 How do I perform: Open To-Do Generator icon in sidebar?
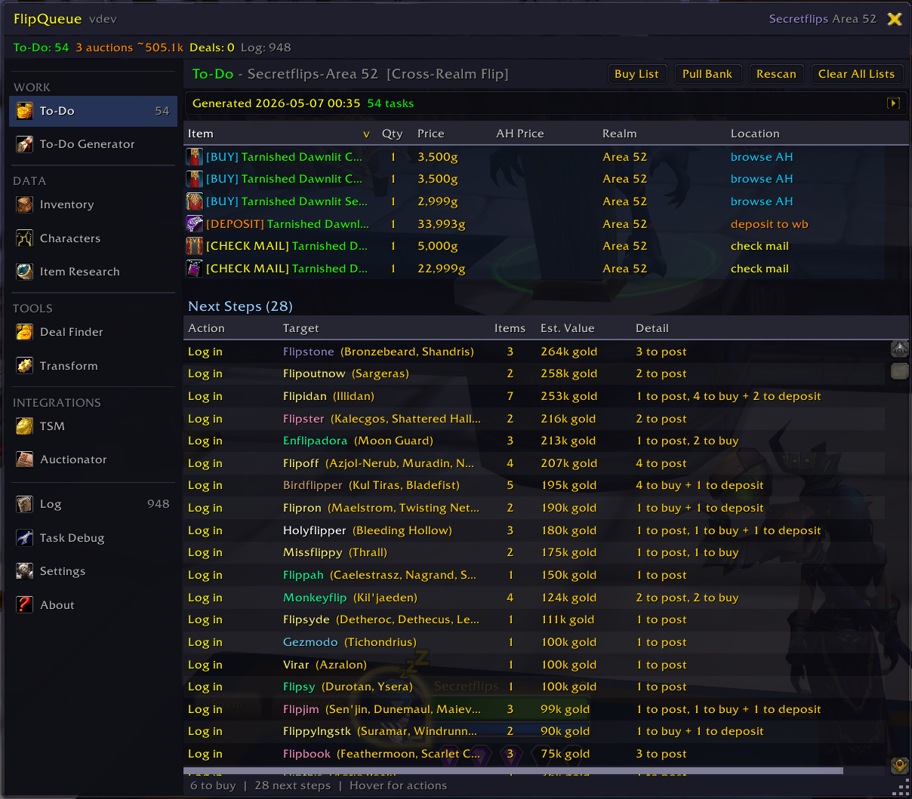click(25, 144)
